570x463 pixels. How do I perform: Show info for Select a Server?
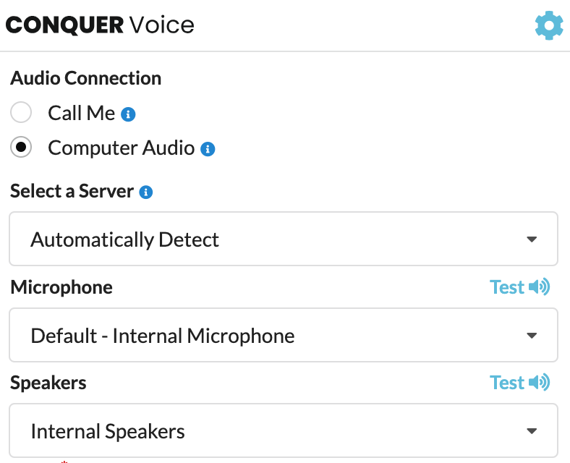coord(146,192)
